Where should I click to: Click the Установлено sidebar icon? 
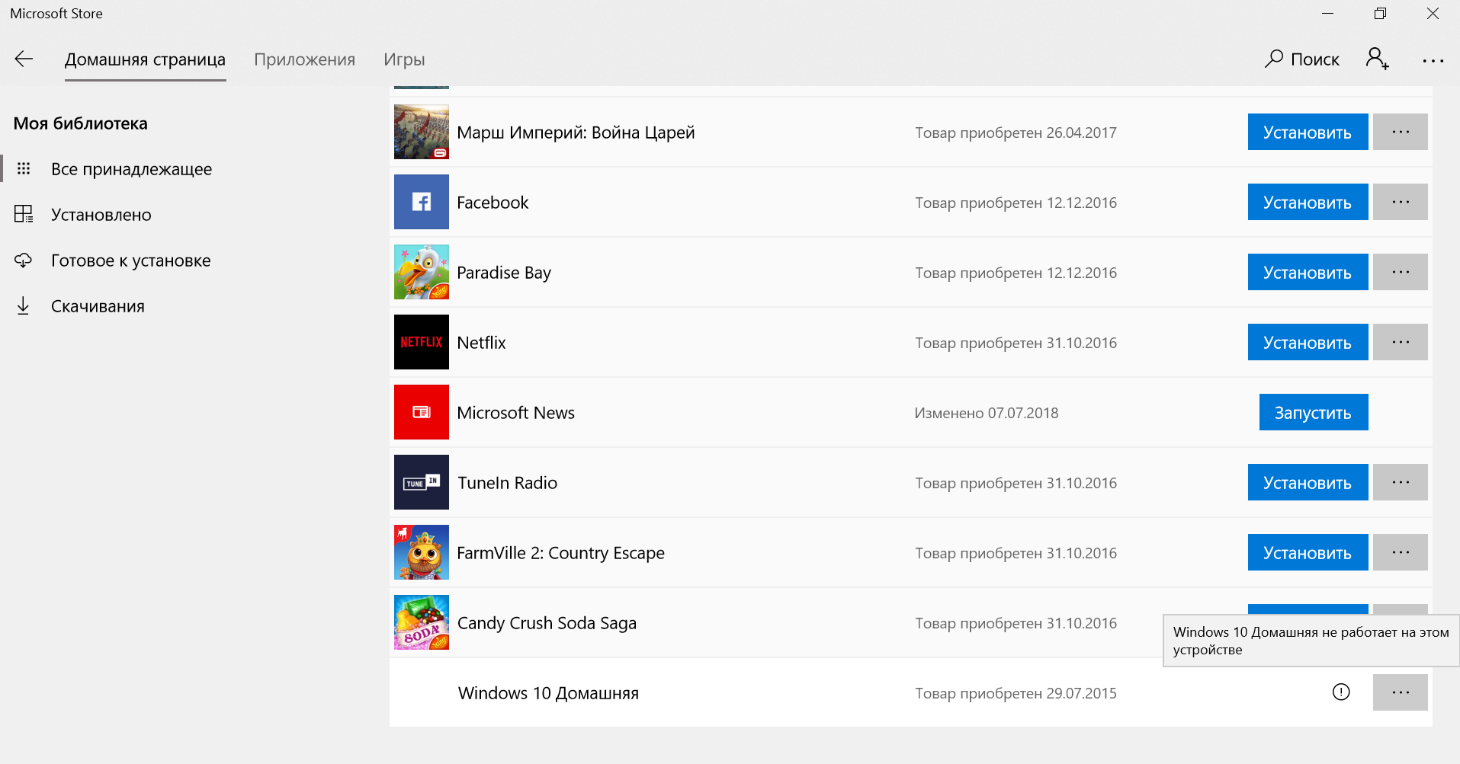[x=24, y=214]
